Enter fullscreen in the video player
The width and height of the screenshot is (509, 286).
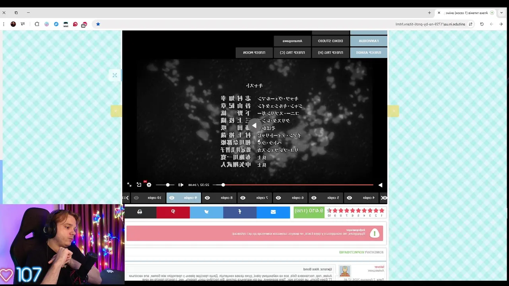click(x=129, y=185)
